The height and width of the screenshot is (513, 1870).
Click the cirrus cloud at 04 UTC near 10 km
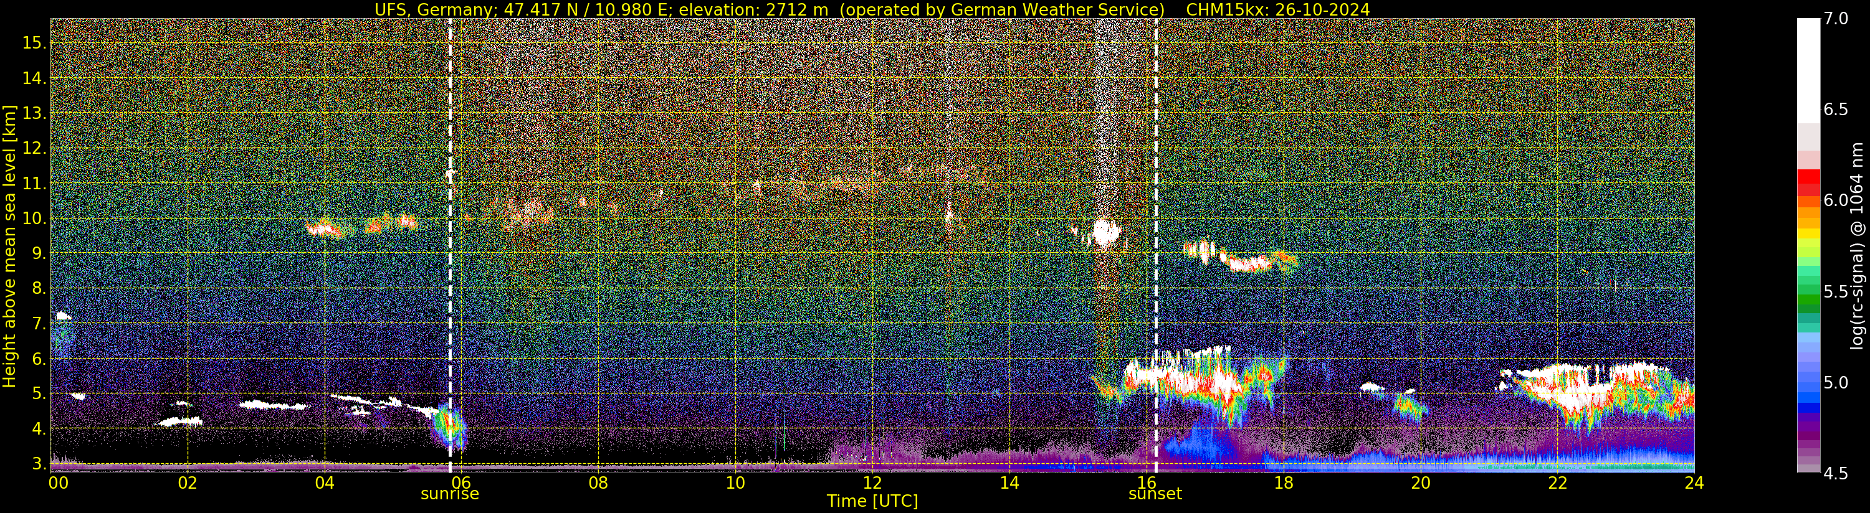325,229
